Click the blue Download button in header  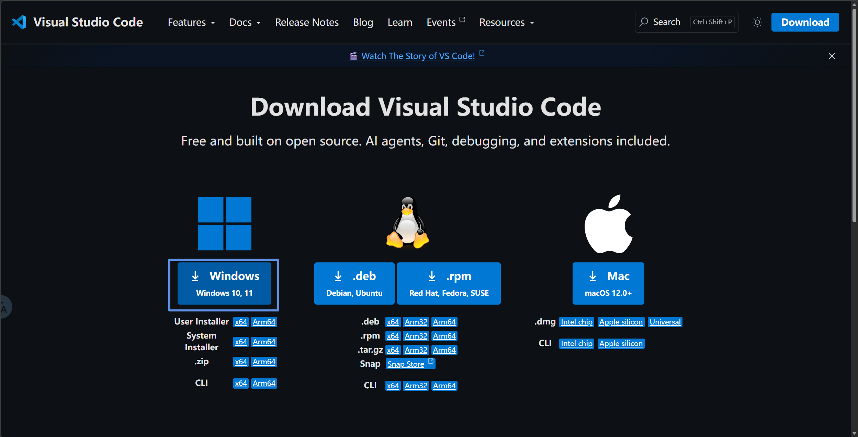[x=805, y=22]
